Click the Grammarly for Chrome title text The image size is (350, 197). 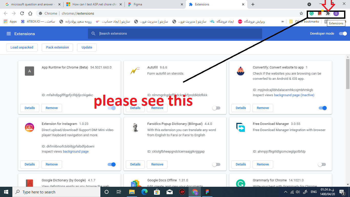pyautogui.click(x=270, y=180)
